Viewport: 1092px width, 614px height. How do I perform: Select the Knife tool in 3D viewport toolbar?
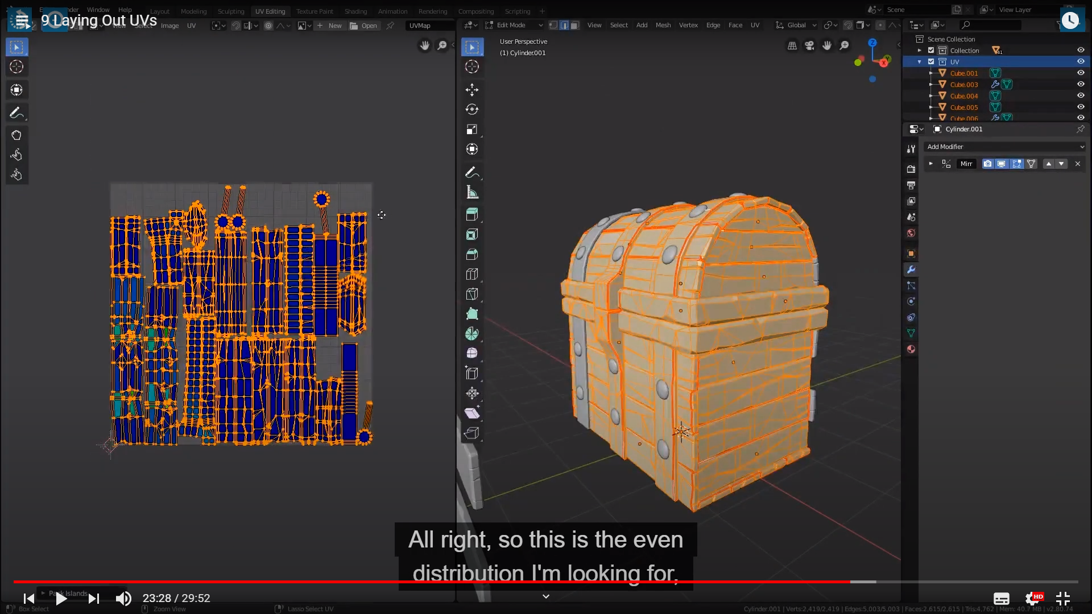click(471, 294)
